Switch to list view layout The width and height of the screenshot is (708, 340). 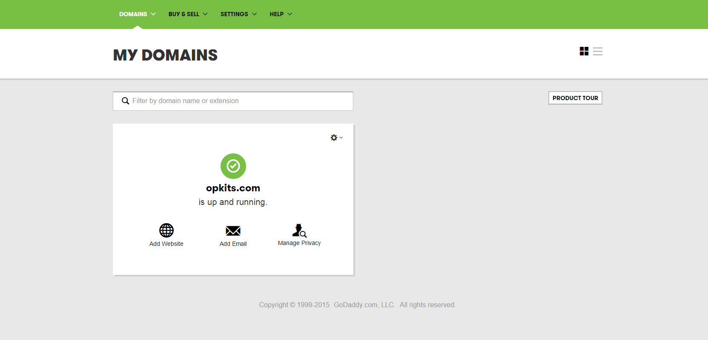[x=598, y=51]
